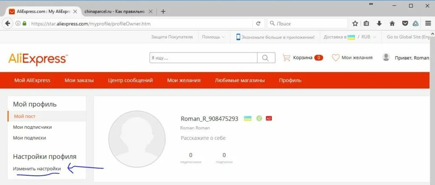Reload the page with the refresh icon

tap(258, 24)
